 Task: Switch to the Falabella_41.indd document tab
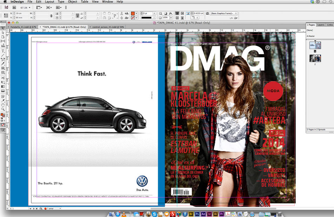[x=23, y=27]
